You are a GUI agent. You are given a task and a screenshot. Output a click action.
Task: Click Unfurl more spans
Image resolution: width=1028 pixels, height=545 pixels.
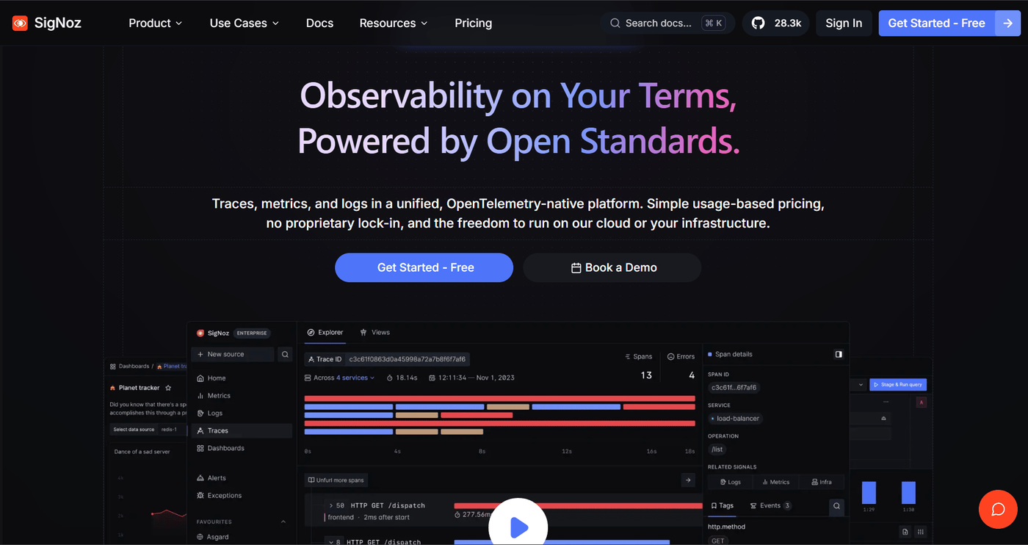336,480
